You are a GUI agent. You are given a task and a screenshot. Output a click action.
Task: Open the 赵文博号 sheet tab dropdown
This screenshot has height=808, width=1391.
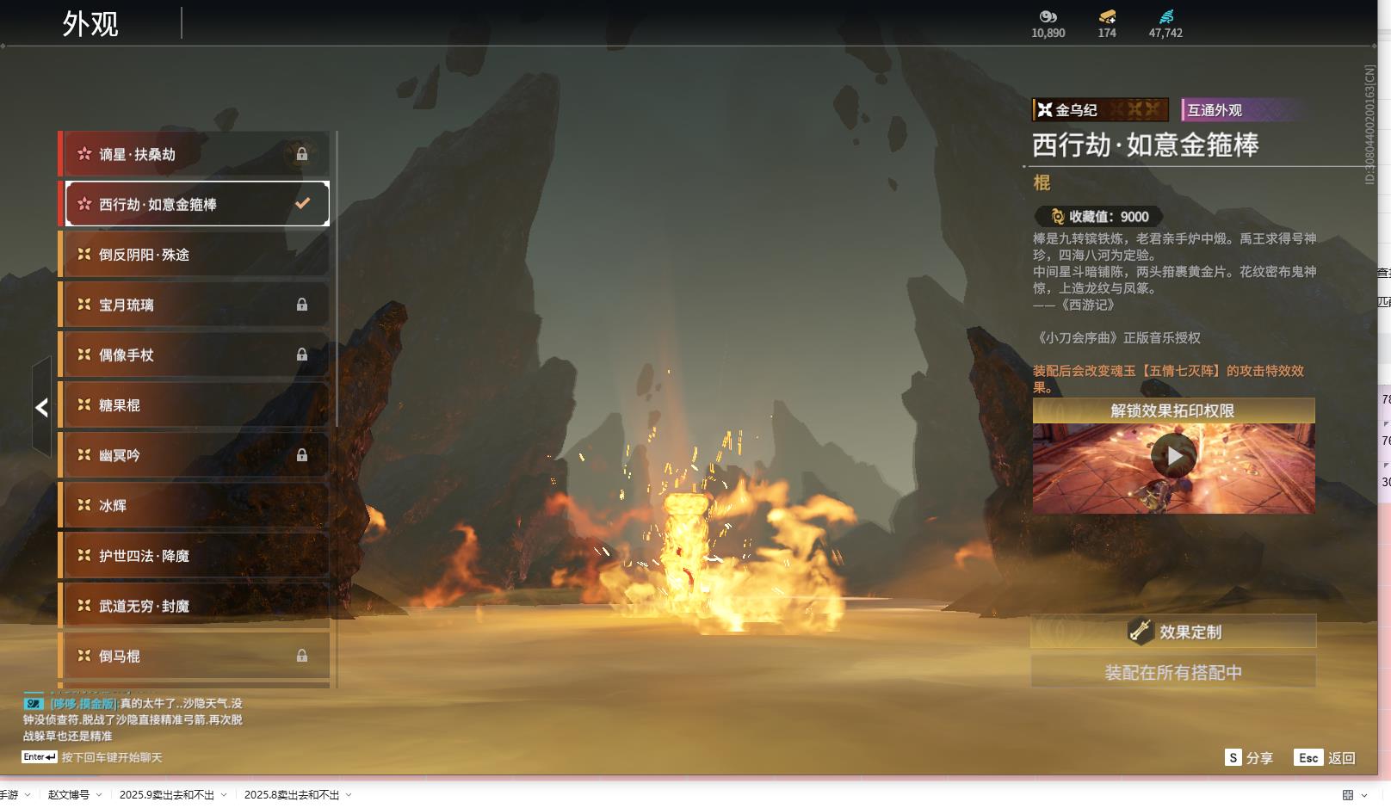[99, 795]
